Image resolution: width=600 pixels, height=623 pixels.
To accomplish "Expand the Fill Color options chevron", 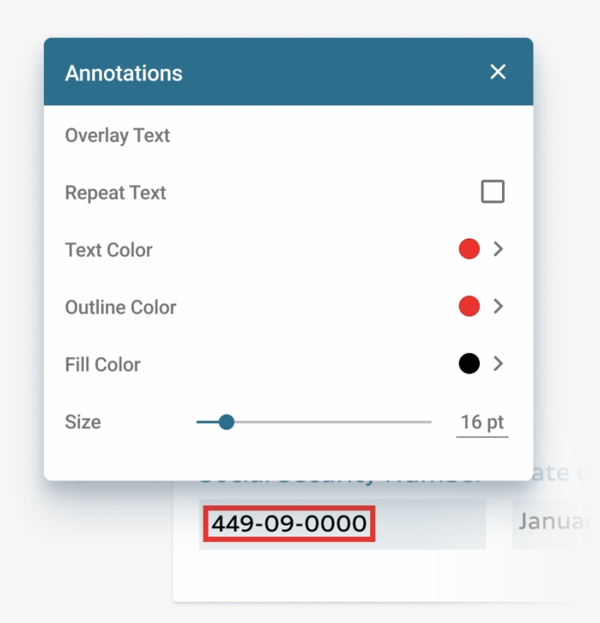I will click(499, 364).
